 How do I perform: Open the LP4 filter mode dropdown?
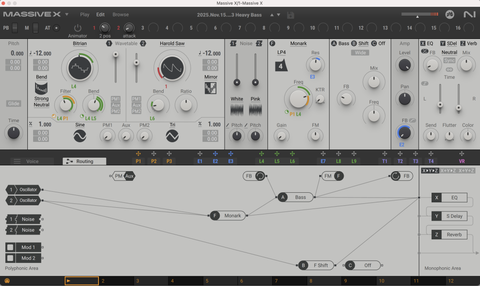(x=281, y=52)
